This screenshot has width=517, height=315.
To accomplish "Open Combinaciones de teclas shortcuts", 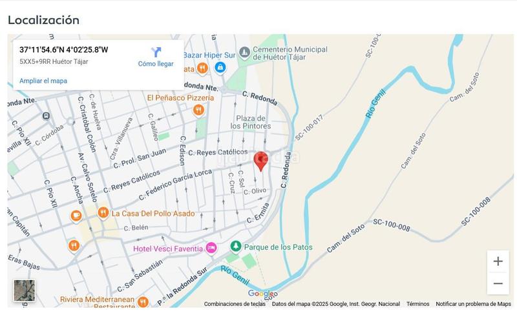I will click(235, 304).
